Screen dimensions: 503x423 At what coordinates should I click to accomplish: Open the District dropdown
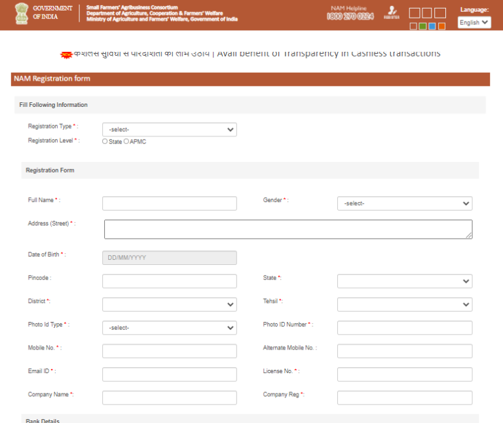pos(170,304)
